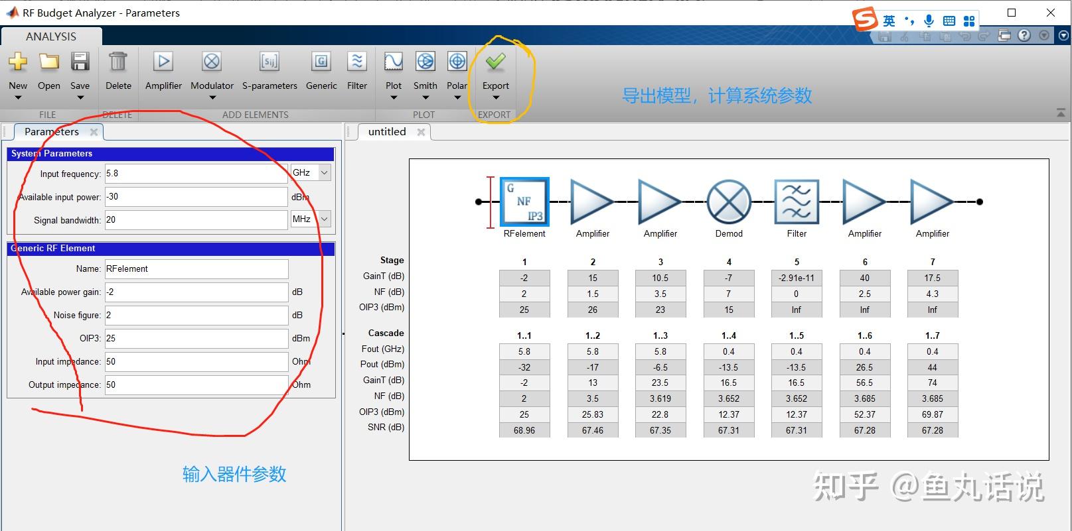
Task: Close the Parameters panel tab
Action: click(x=94, y=132)
